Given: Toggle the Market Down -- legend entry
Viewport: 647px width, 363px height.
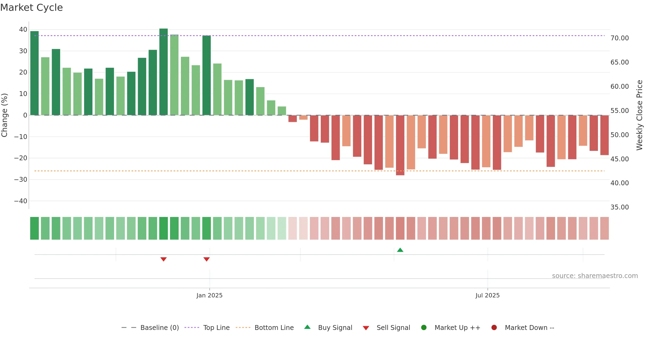Looking at the screenshot, I should pos(523,328).
